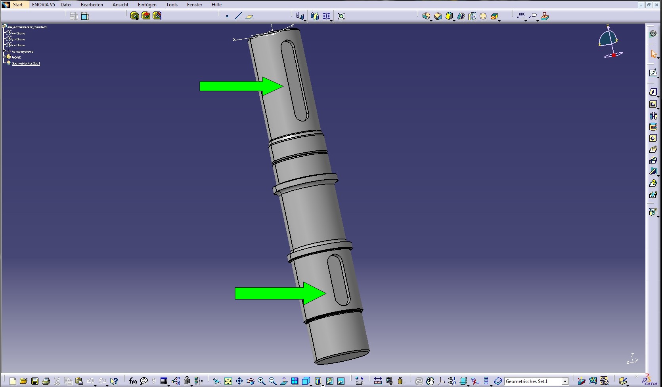662x387 pixels.
Task: Open the Hilfe menu
Action: coord(216,5)
